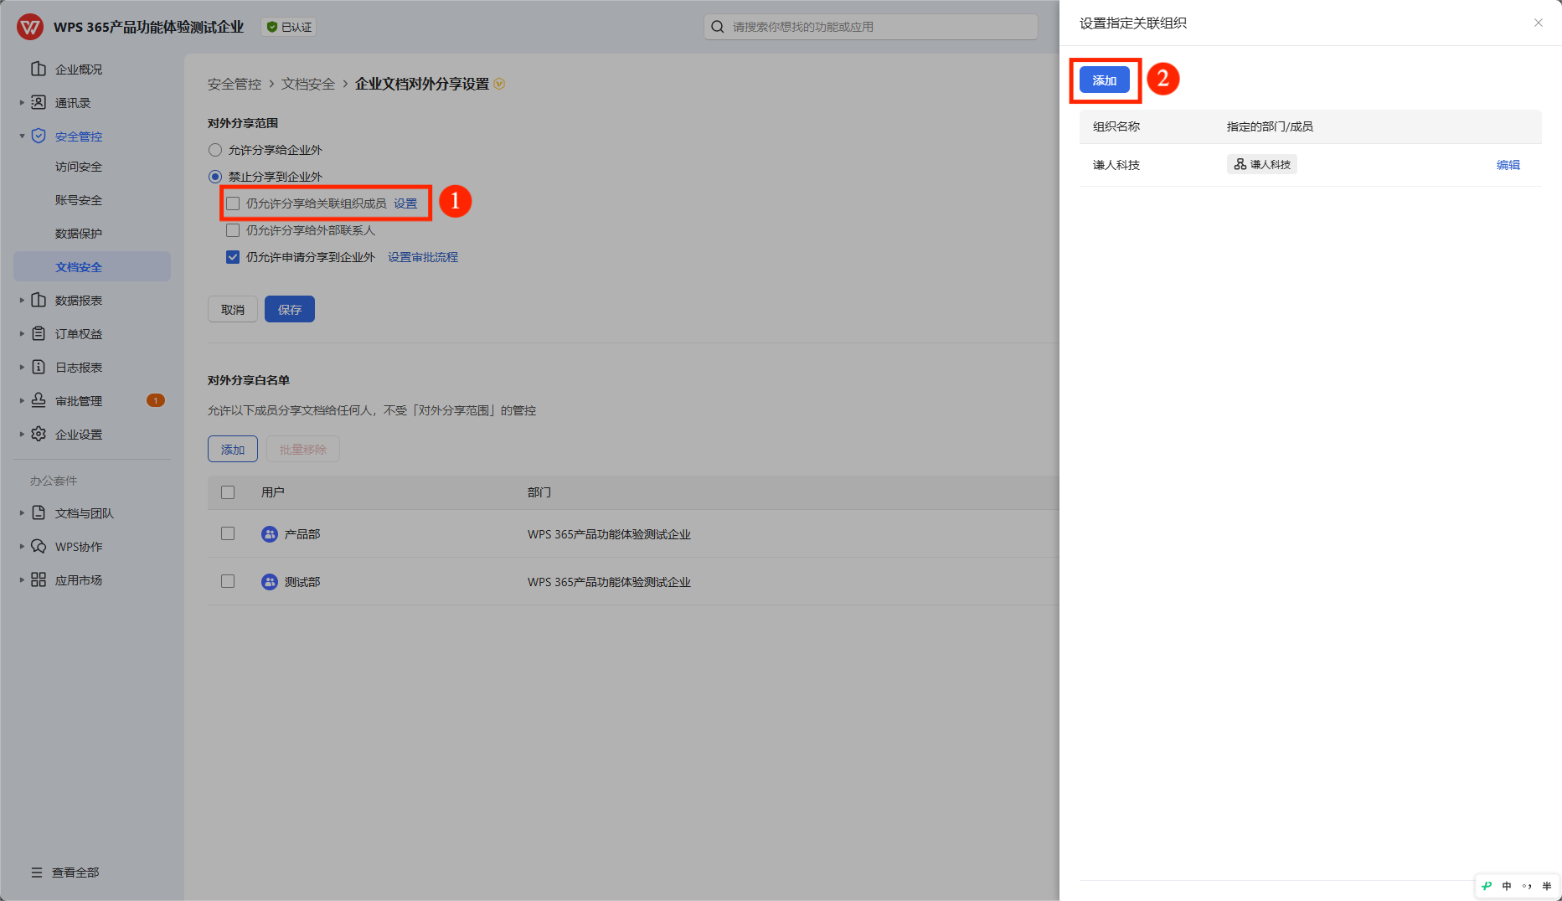Screen dimensions: 1562x901
Task: Expand the 数据报表 tree arrow
Action: [22, 300]
